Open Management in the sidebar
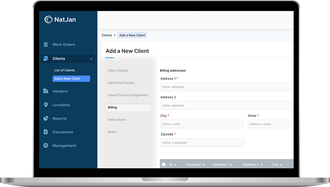Screen dimensions: 330x187 point(64,146)
